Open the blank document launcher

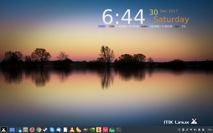tap(65, 130)
